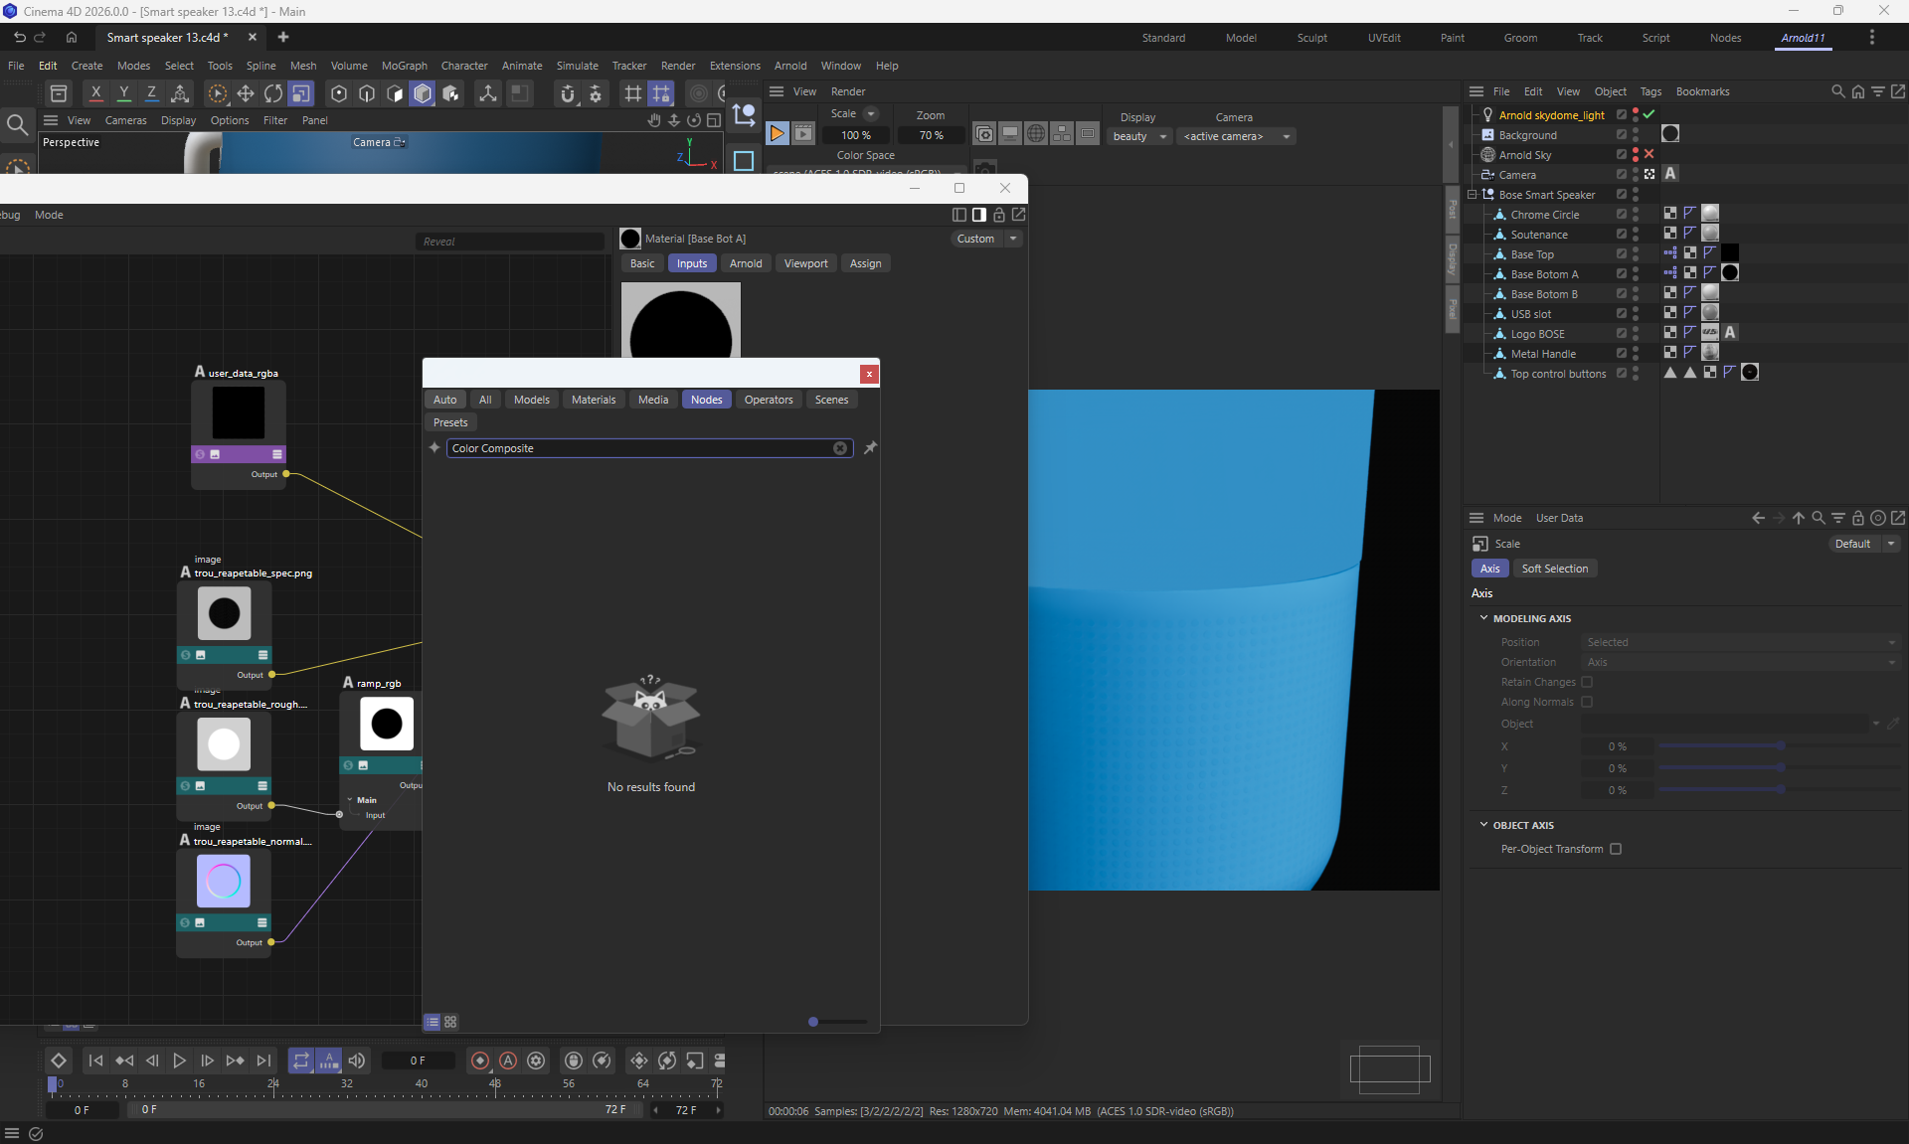Screen dimensions: 1909x1144
Task: Switch asset browser to grid view icon
Action: pos(450,1022)
